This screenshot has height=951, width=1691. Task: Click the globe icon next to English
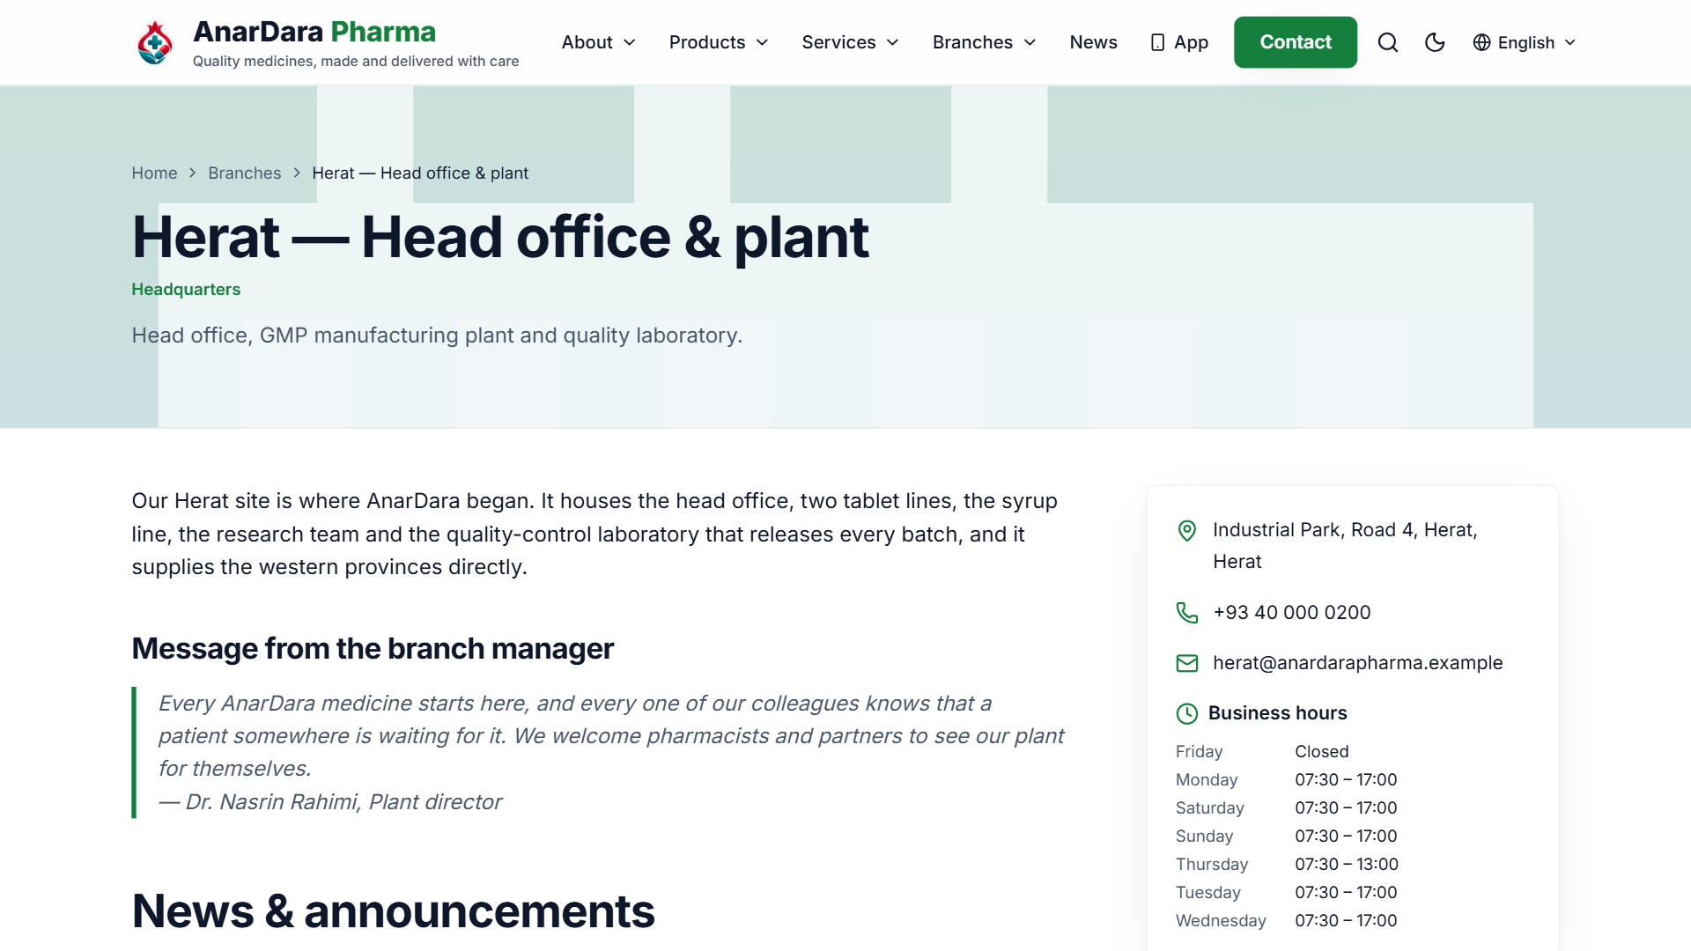coord(1482,42)
